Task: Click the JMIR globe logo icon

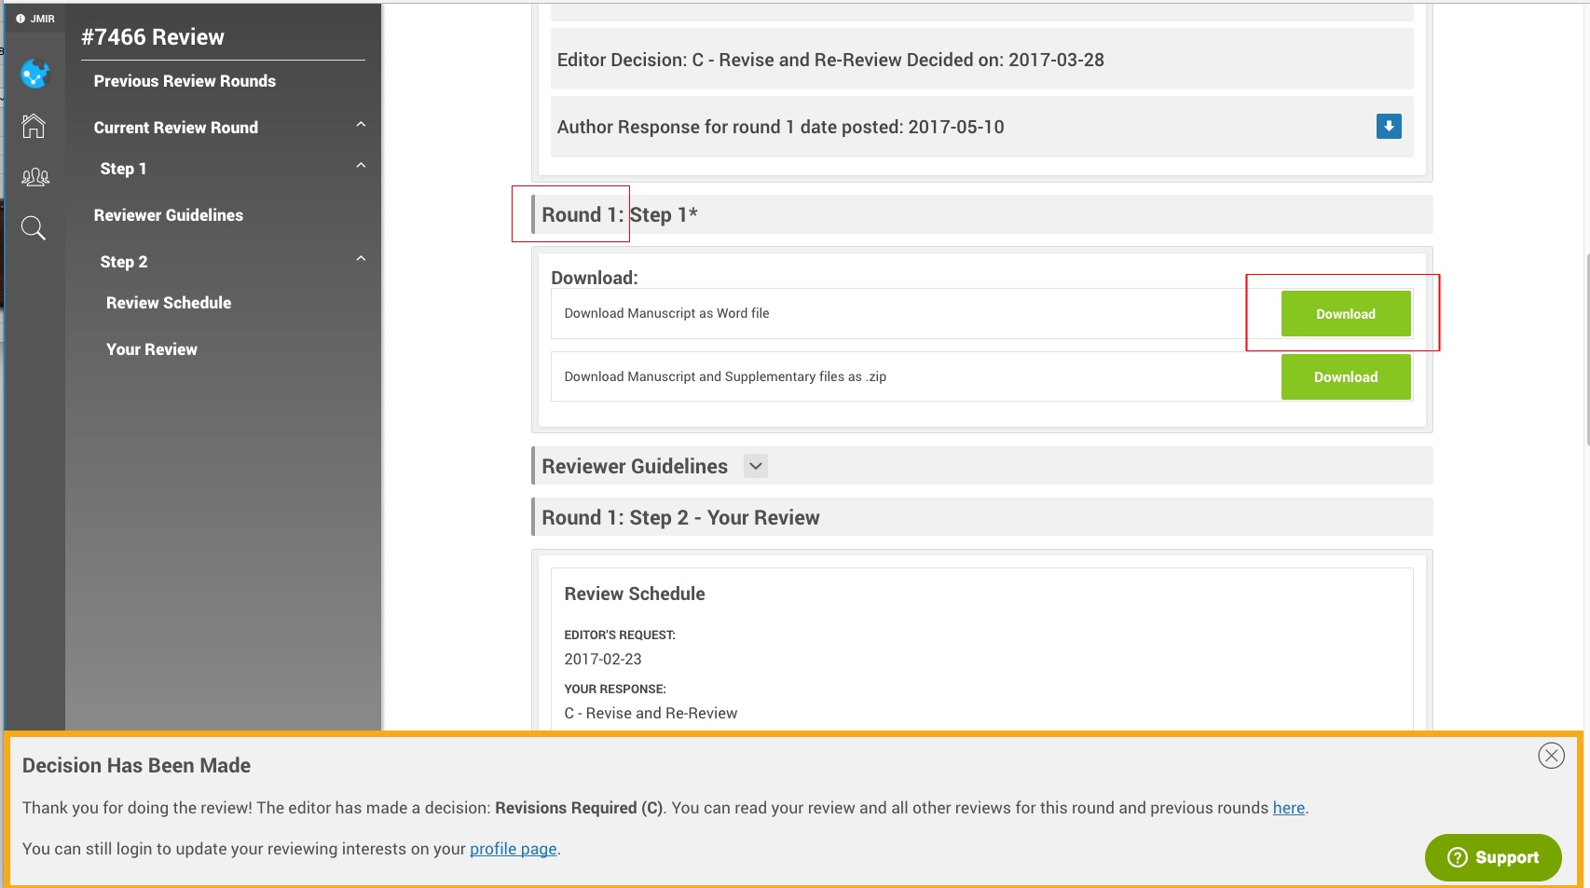Action: 34,74
